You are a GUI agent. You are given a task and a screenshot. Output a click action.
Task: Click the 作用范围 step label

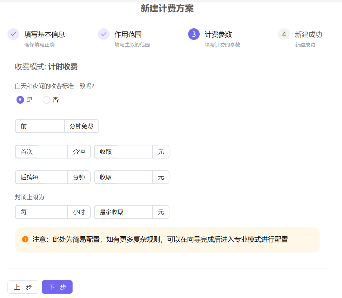tap(128, 34)
